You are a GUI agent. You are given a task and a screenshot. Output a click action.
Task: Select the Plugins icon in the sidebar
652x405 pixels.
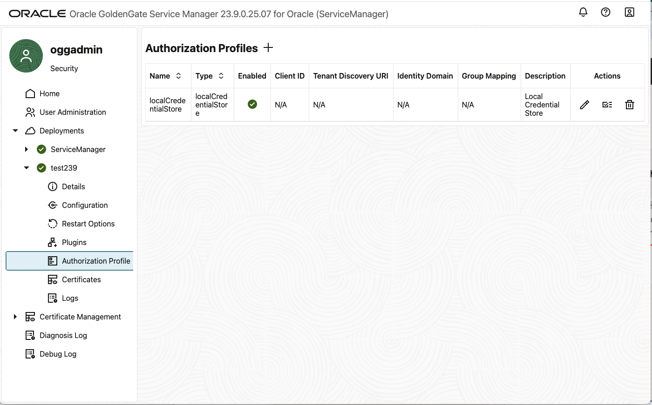coord(53,242)
